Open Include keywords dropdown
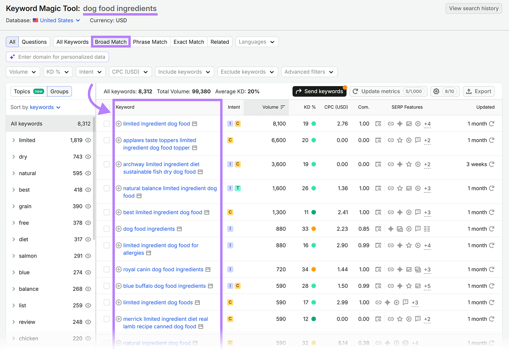This screenshot has width=509, height=350. (x=185, y=72)
